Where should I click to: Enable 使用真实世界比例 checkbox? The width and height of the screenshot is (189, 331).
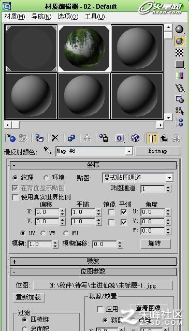[x=15, y=197]
